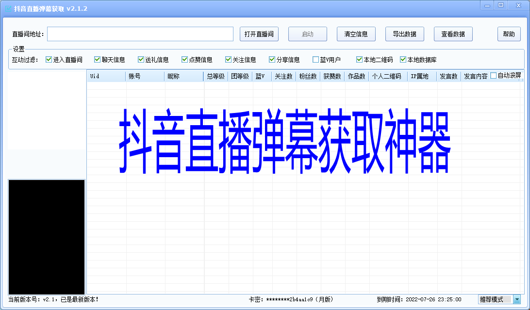
Task: Click the 当前版本号 status text
Action: pyautogui.click(x=53, y=299)
